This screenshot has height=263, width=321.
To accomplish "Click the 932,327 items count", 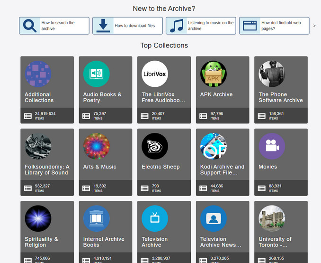I will (x=42, y=186).
